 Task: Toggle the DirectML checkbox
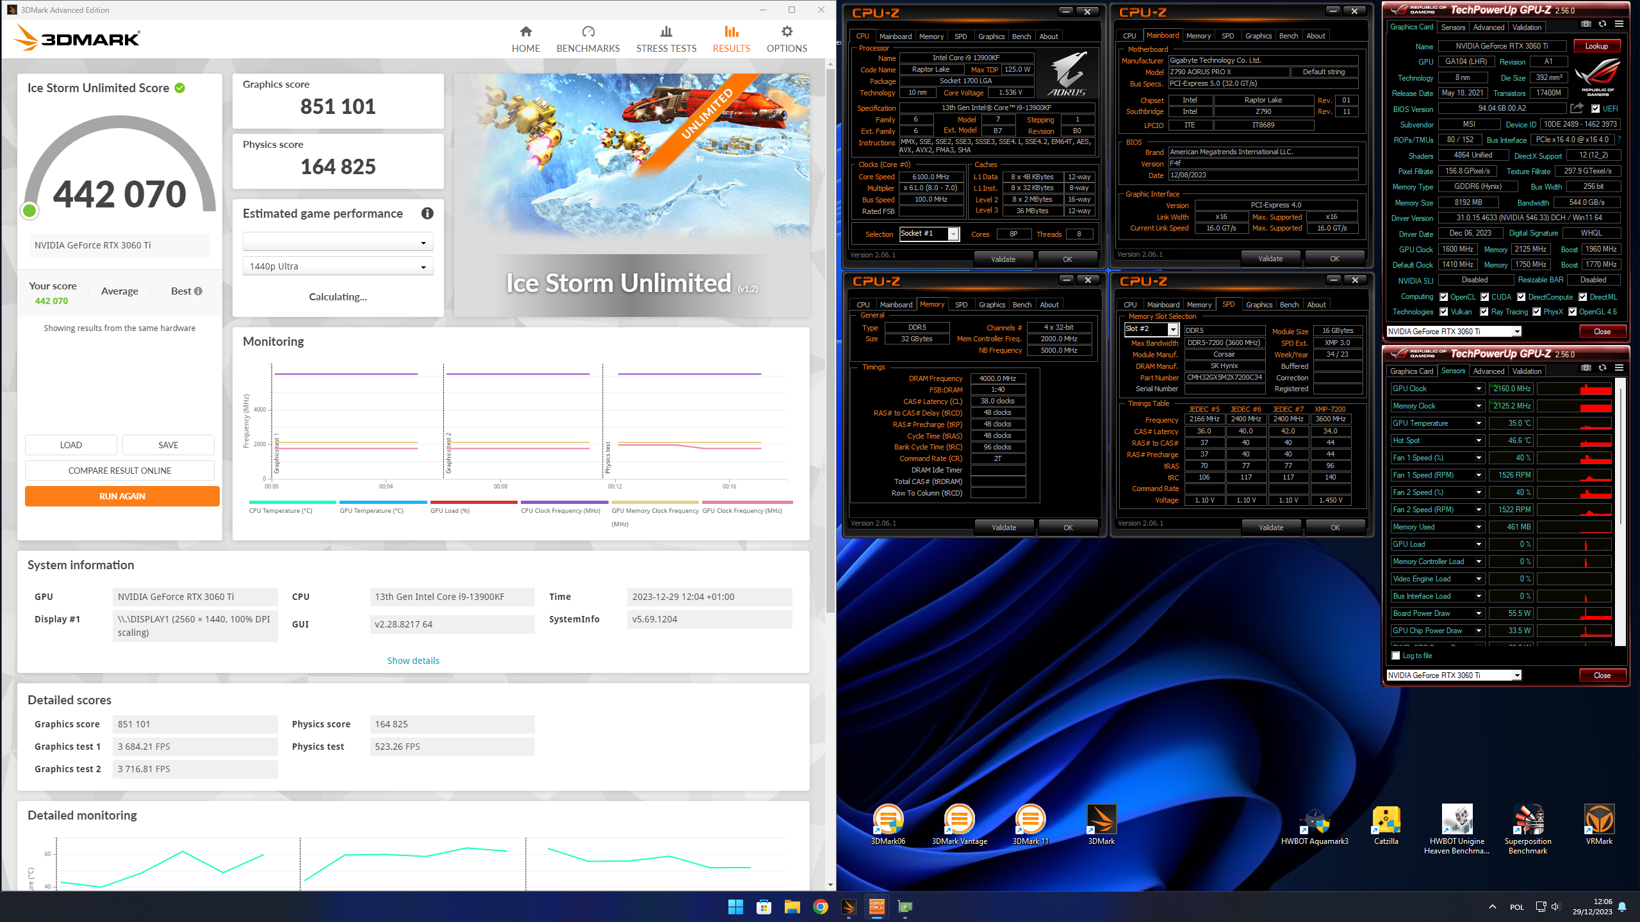(x=1583, y=297)
